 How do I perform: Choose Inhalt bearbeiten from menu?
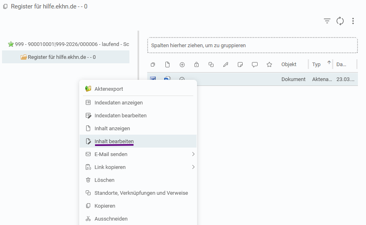click(138, 141)
